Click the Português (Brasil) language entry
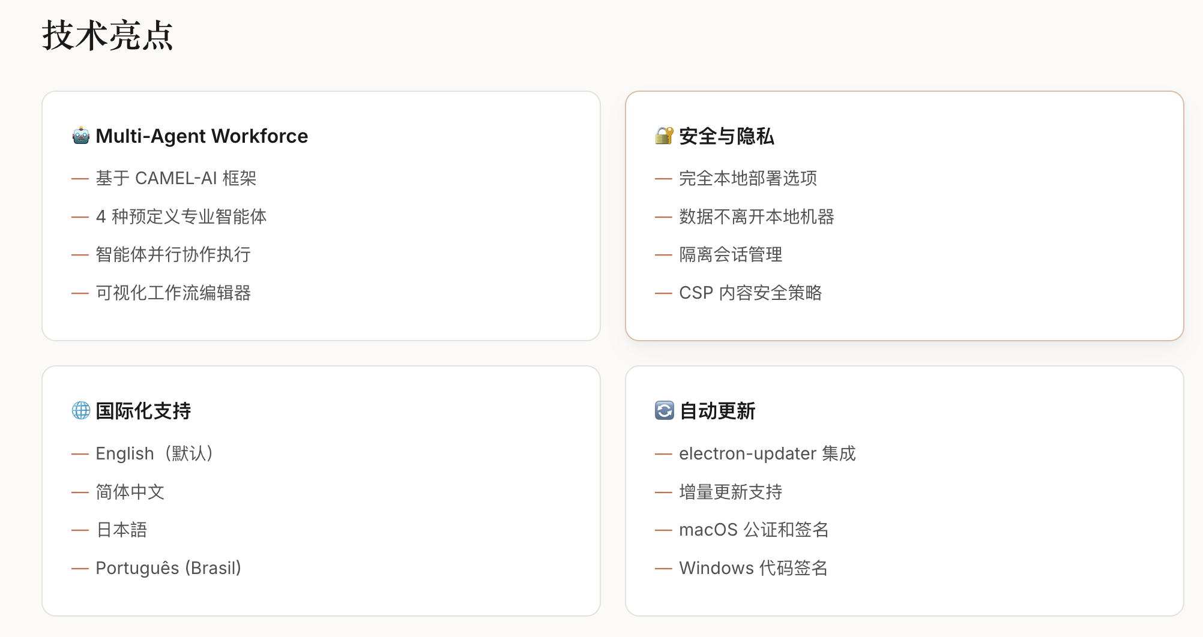The width and height of the screenshot is (1203, 637). (x=168, y=568)
